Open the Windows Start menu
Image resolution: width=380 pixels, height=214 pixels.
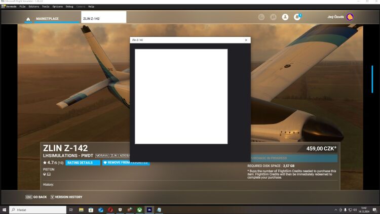coord(4,210)
